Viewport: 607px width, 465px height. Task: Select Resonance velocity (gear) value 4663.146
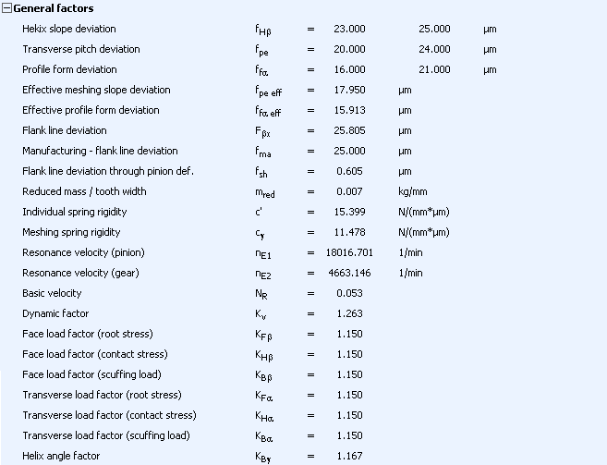click(x=349, y=273)
